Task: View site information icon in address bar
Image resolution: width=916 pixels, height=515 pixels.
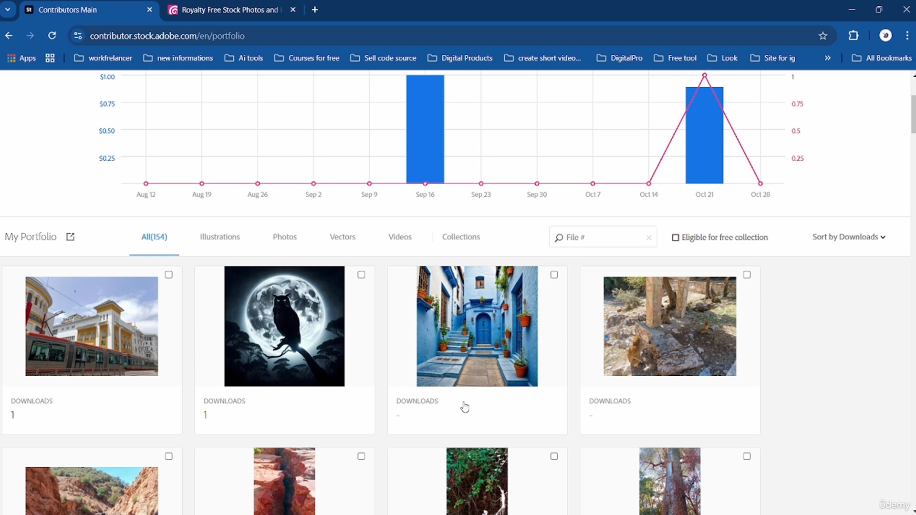Action: click(78, 36)
